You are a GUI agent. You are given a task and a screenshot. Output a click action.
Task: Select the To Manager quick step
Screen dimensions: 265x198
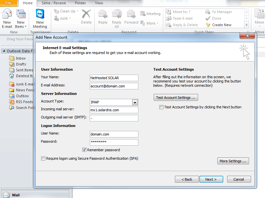point(219,12)
